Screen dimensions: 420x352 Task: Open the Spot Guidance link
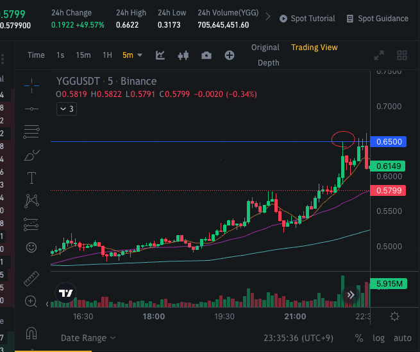click(x=378, y=19)
